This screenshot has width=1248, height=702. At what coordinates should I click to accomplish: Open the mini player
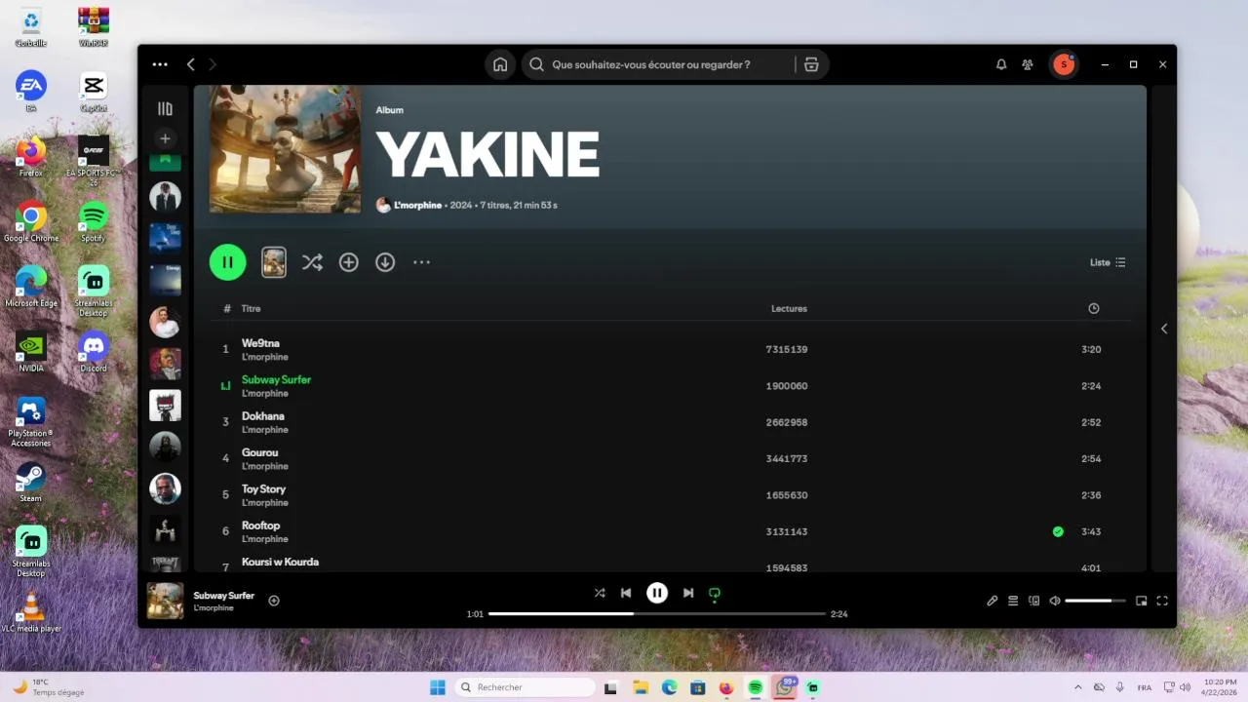(1142, 601)
